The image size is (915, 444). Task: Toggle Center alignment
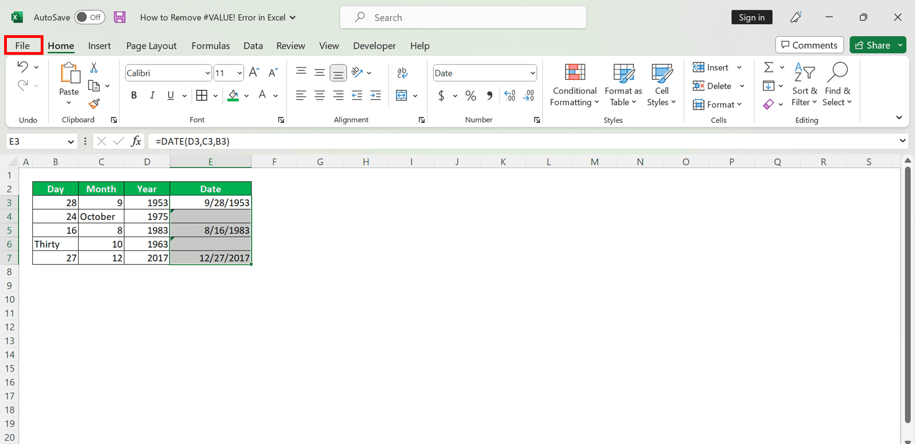coord(320,95)
